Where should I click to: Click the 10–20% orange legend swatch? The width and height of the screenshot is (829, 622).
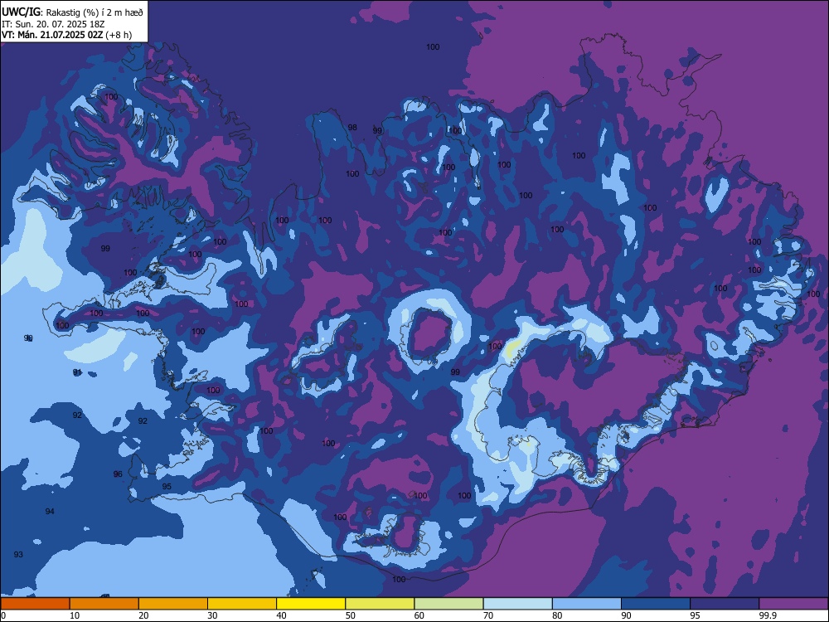click(x=104, y=604)
